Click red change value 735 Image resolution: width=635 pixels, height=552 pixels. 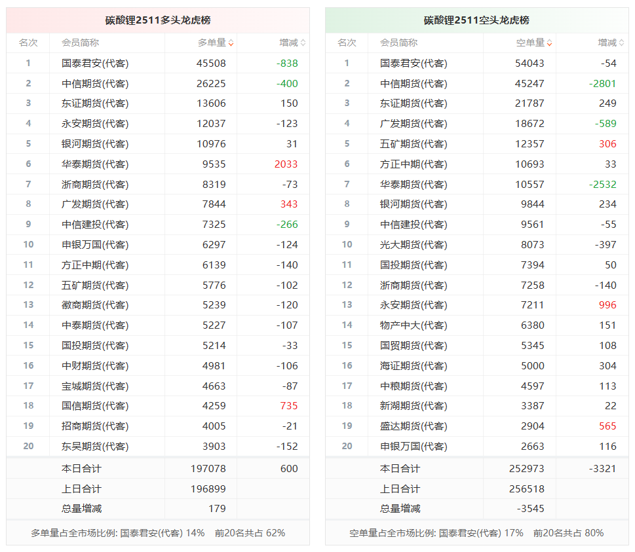pyautogui.click(x=289, y=406)
